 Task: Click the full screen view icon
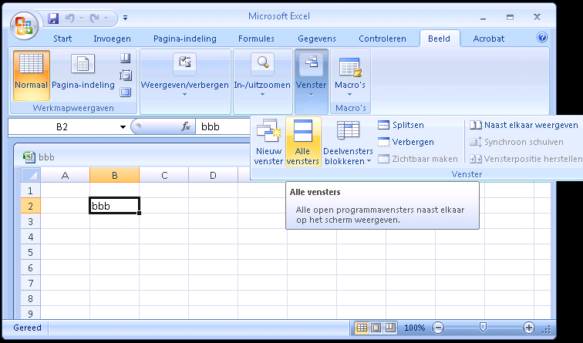[125, 92]
